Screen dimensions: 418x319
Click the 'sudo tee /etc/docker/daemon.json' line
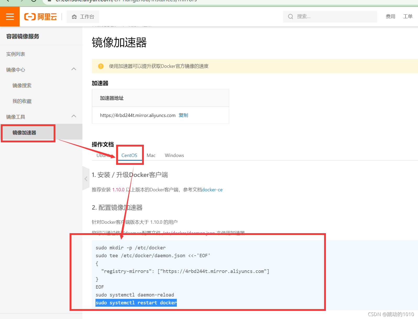[x=153, y=256]
